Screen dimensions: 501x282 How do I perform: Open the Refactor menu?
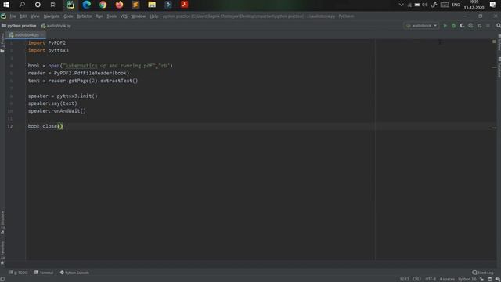(x=85, y=16)
